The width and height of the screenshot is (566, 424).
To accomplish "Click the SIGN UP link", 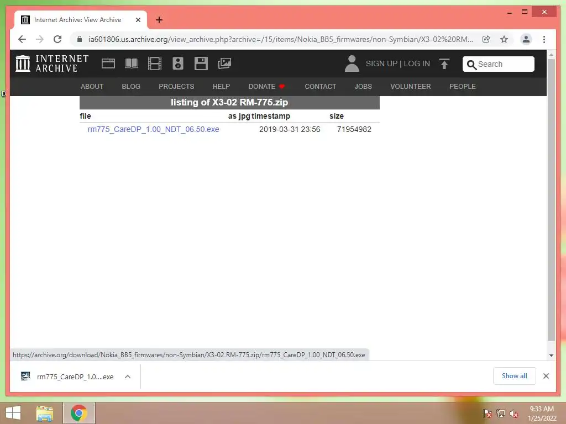I will click(x=381, y=64).
